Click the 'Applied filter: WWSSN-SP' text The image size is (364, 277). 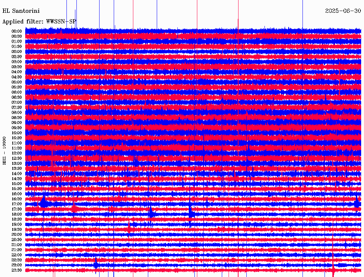[39, 22]
